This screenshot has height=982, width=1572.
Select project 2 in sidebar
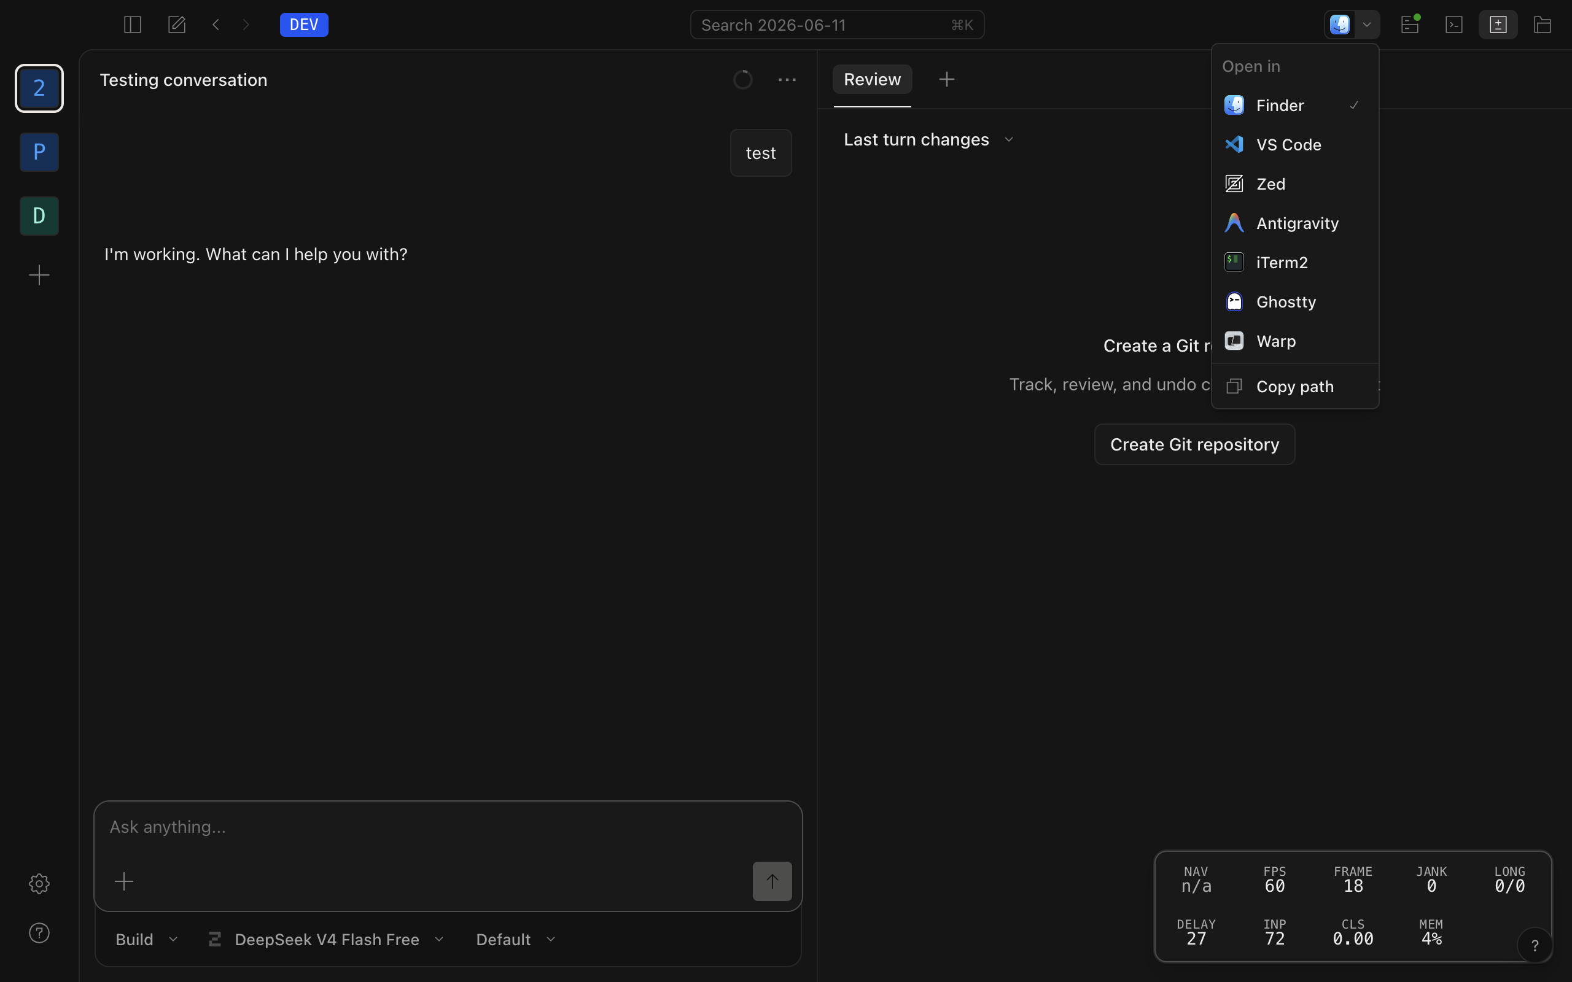coord(39,88)
